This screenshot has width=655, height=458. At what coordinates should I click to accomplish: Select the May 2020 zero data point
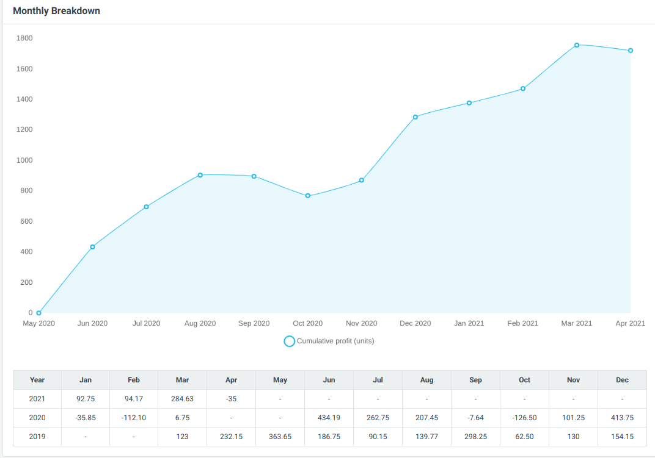[38, 312]
